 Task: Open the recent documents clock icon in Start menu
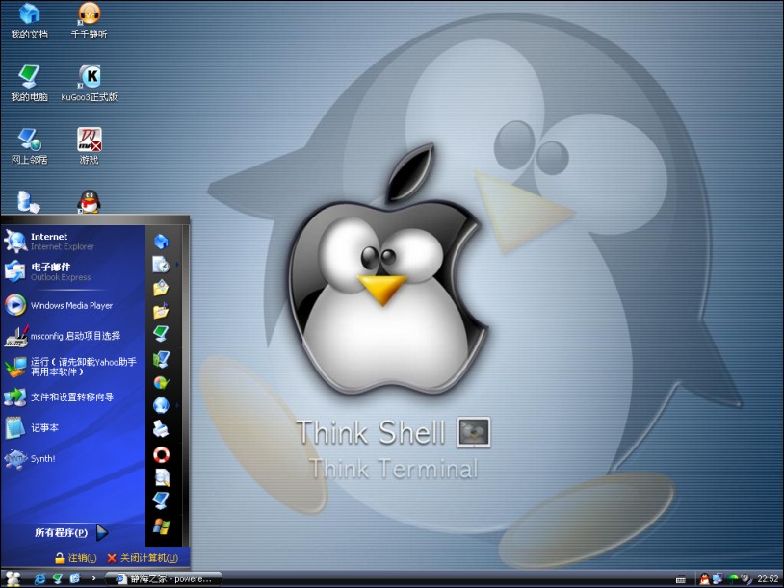[x=161, y=265]
